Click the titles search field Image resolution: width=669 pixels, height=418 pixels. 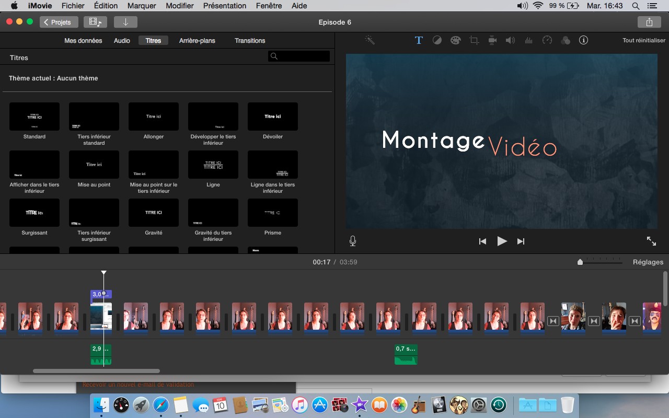coord(299,56)
